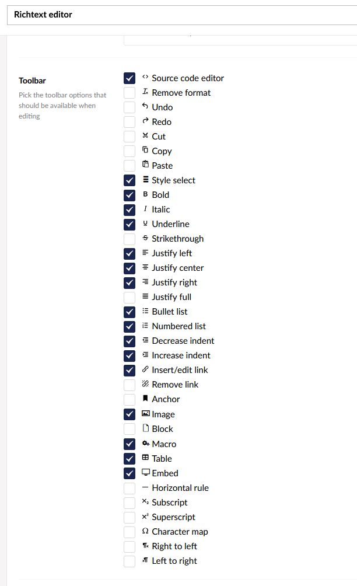
Task: Disable the Image toolbar checkbox
Action: click(x=129, y=414)
